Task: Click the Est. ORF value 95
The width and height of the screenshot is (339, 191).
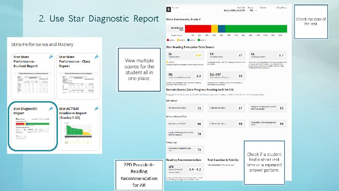Action: (x=240, y=76)
